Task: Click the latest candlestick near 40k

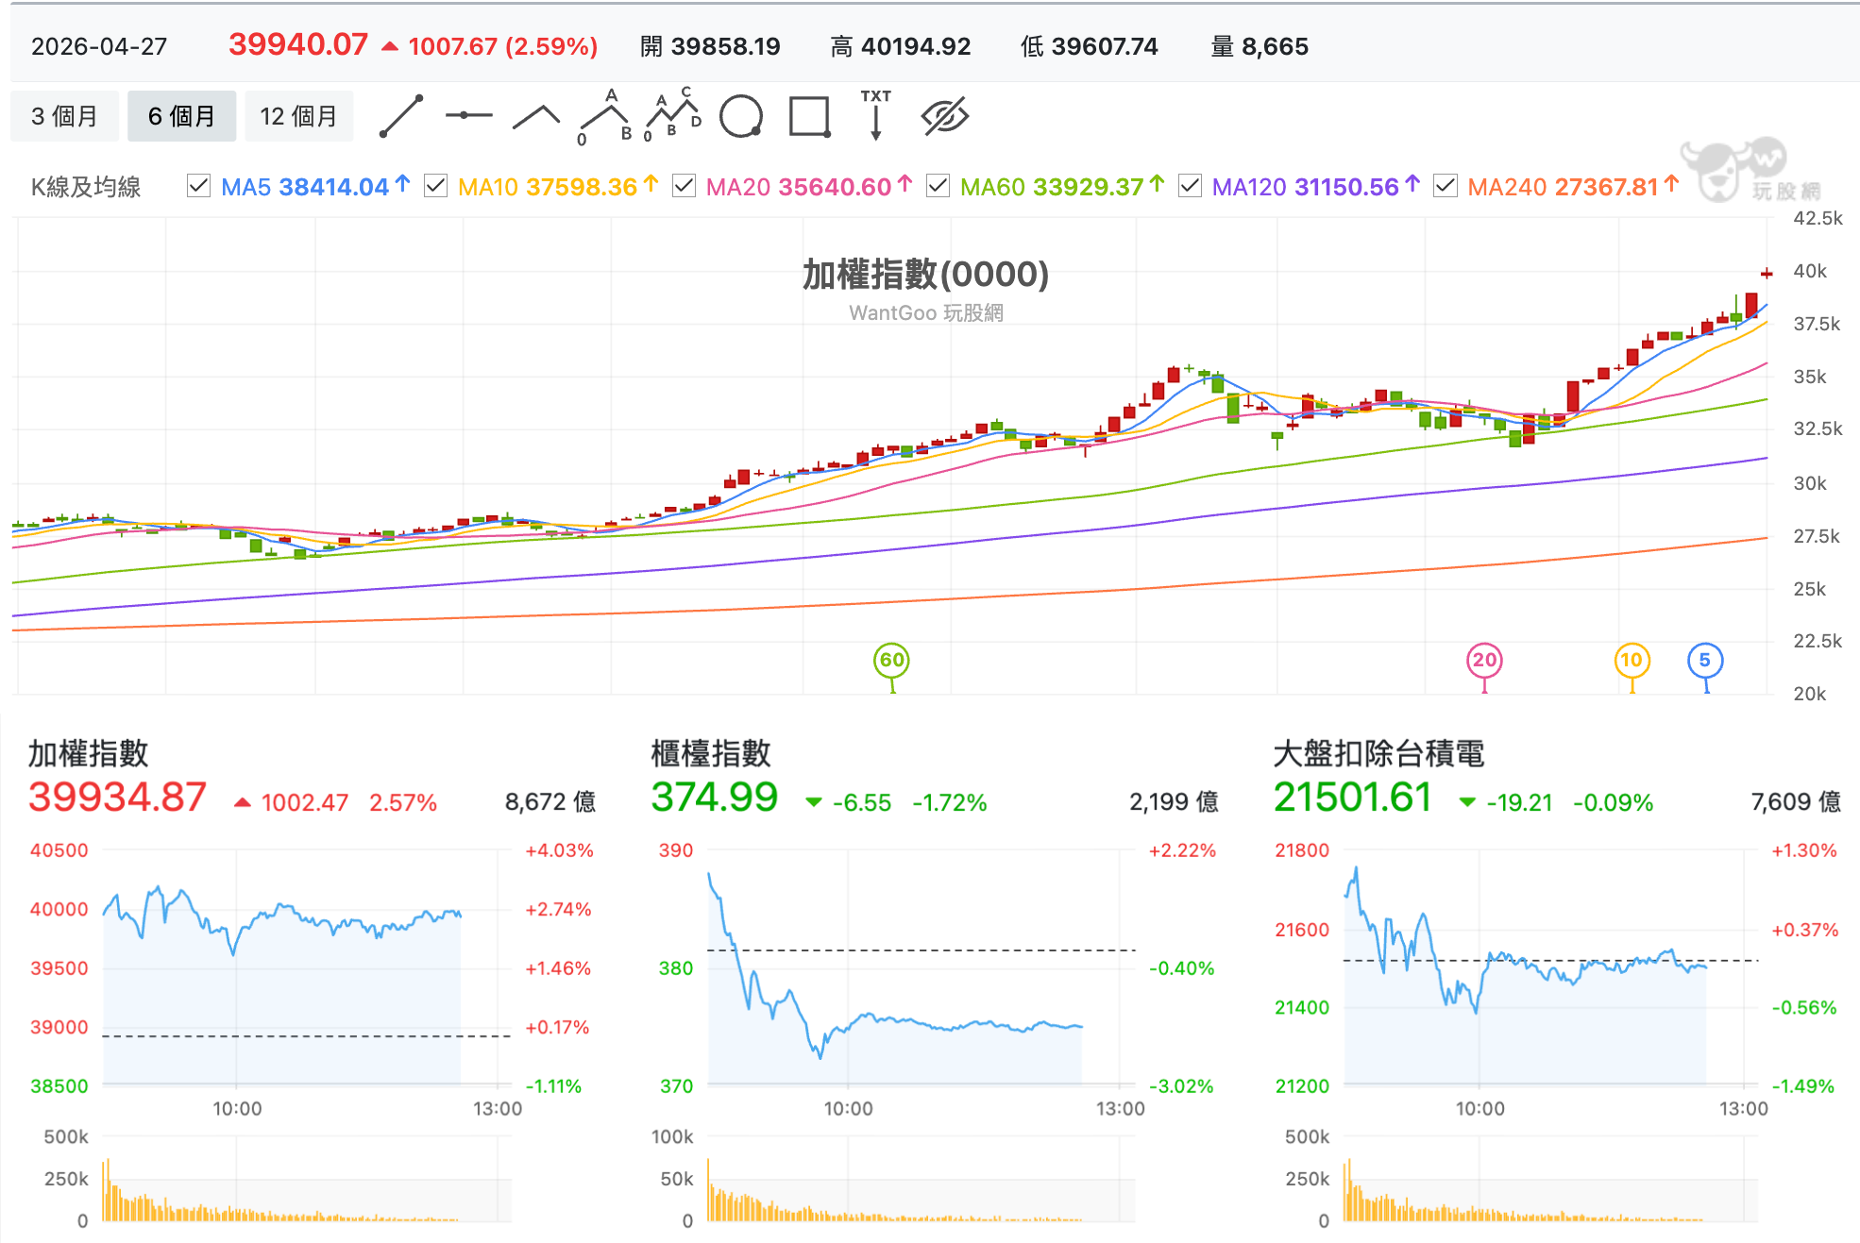Action: [x=1767, y=274]
